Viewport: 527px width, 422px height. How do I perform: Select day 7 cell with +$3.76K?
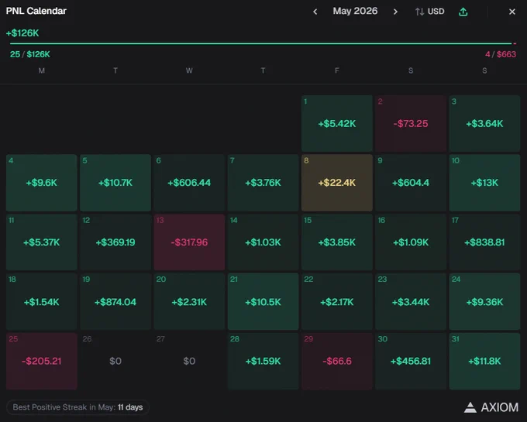263,183
